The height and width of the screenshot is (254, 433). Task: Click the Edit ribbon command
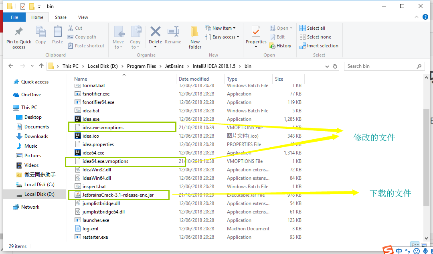(x=277, y=37)
